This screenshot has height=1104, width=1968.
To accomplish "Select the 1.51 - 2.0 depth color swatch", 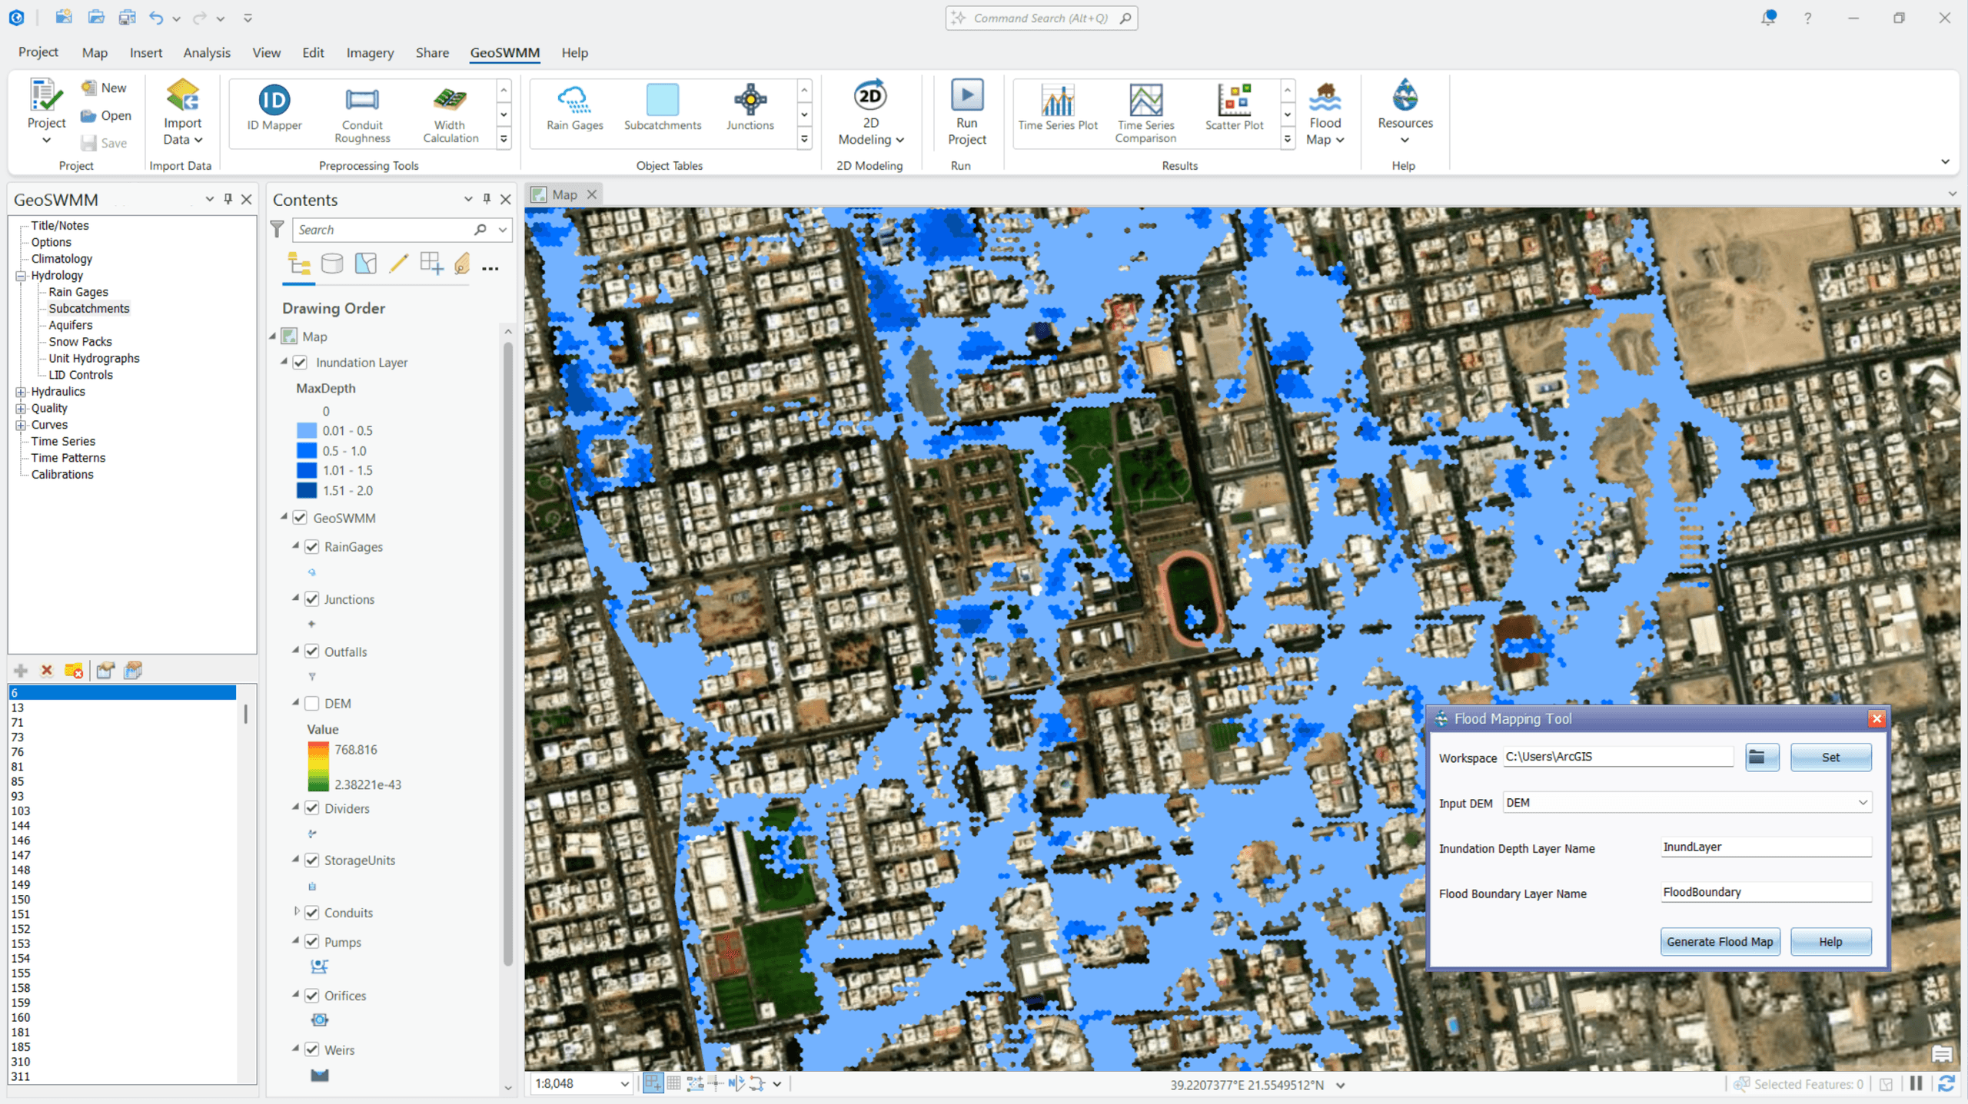I will click(x=306, y=490).
